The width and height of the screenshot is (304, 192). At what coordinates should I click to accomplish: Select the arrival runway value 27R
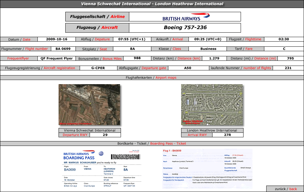point(228,135)
